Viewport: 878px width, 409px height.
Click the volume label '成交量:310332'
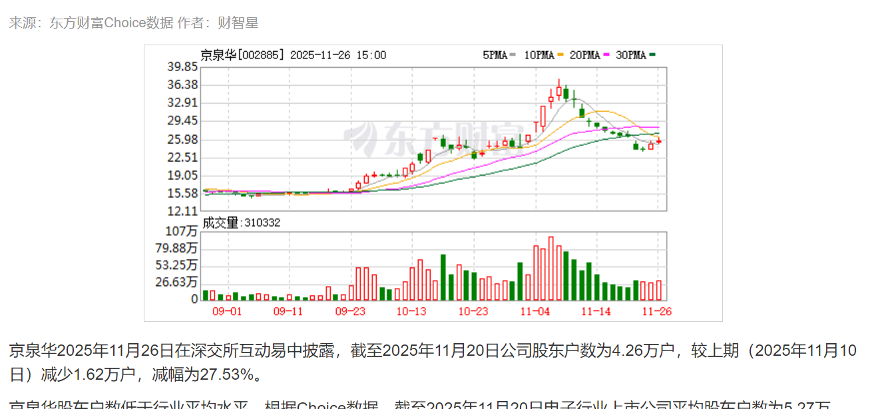[241, 223]
